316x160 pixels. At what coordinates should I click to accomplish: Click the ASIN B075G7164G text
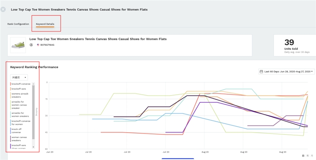click(47, 45)
